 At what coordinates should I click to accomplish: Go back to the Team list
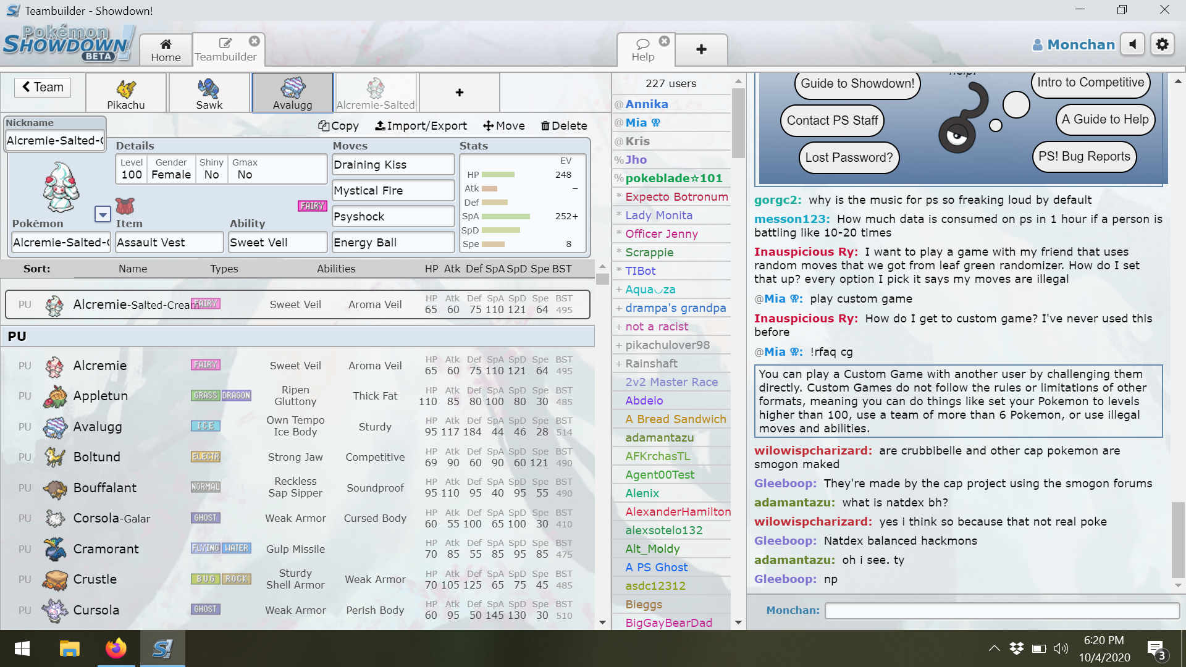click(43, 87)
